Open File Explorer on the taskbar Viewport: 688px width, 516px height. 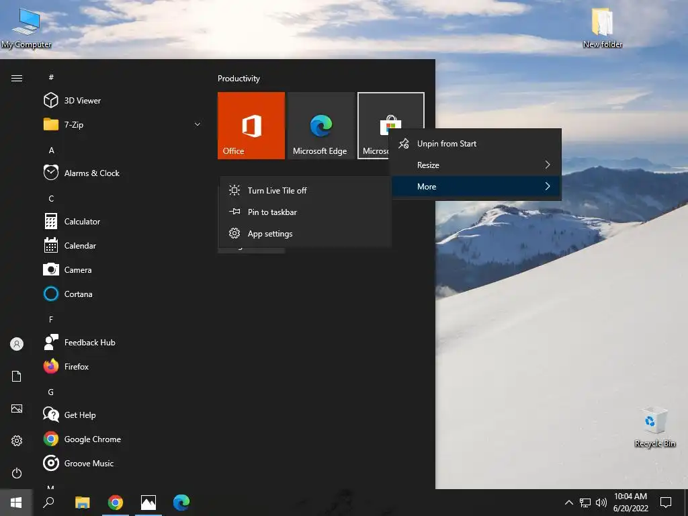click(x=82, y=503)
